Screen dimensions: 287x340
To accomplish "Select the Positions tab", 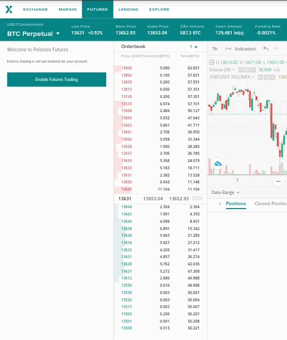I will (x=236, y=204).
